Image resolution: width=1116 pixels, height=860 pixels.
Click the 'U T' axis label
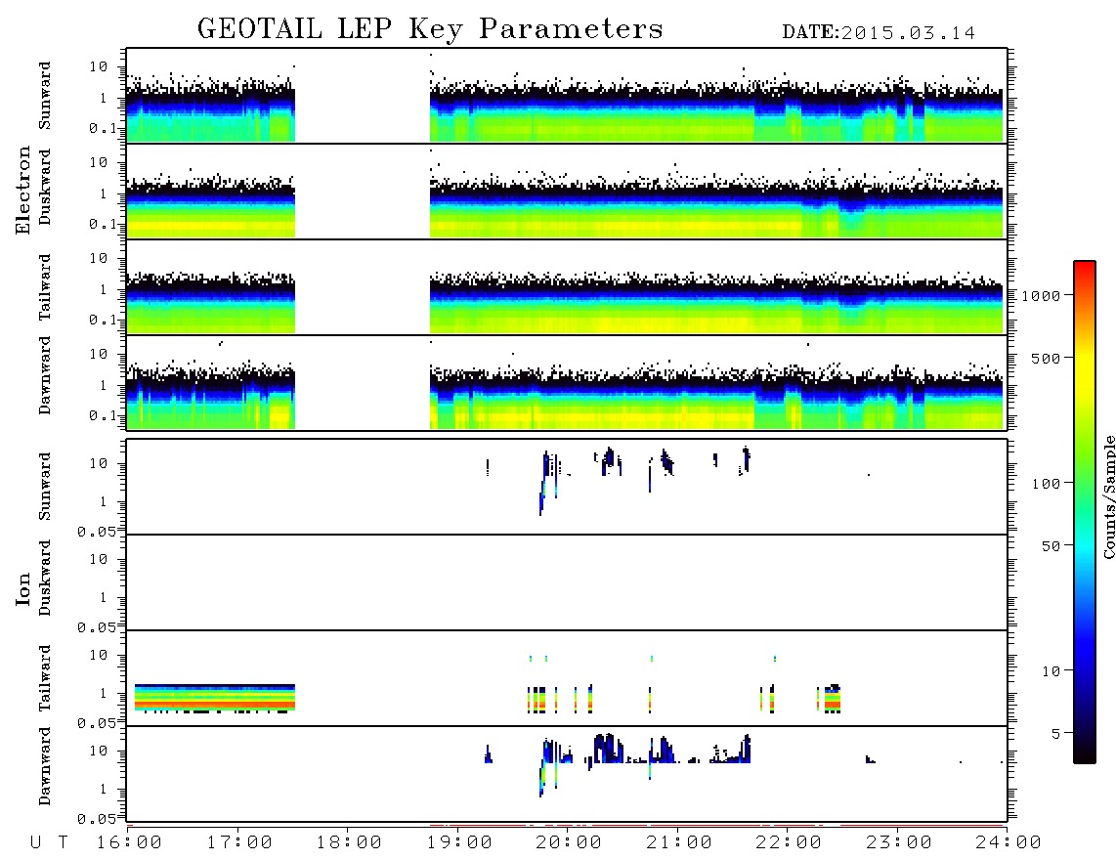coord(49,843)
